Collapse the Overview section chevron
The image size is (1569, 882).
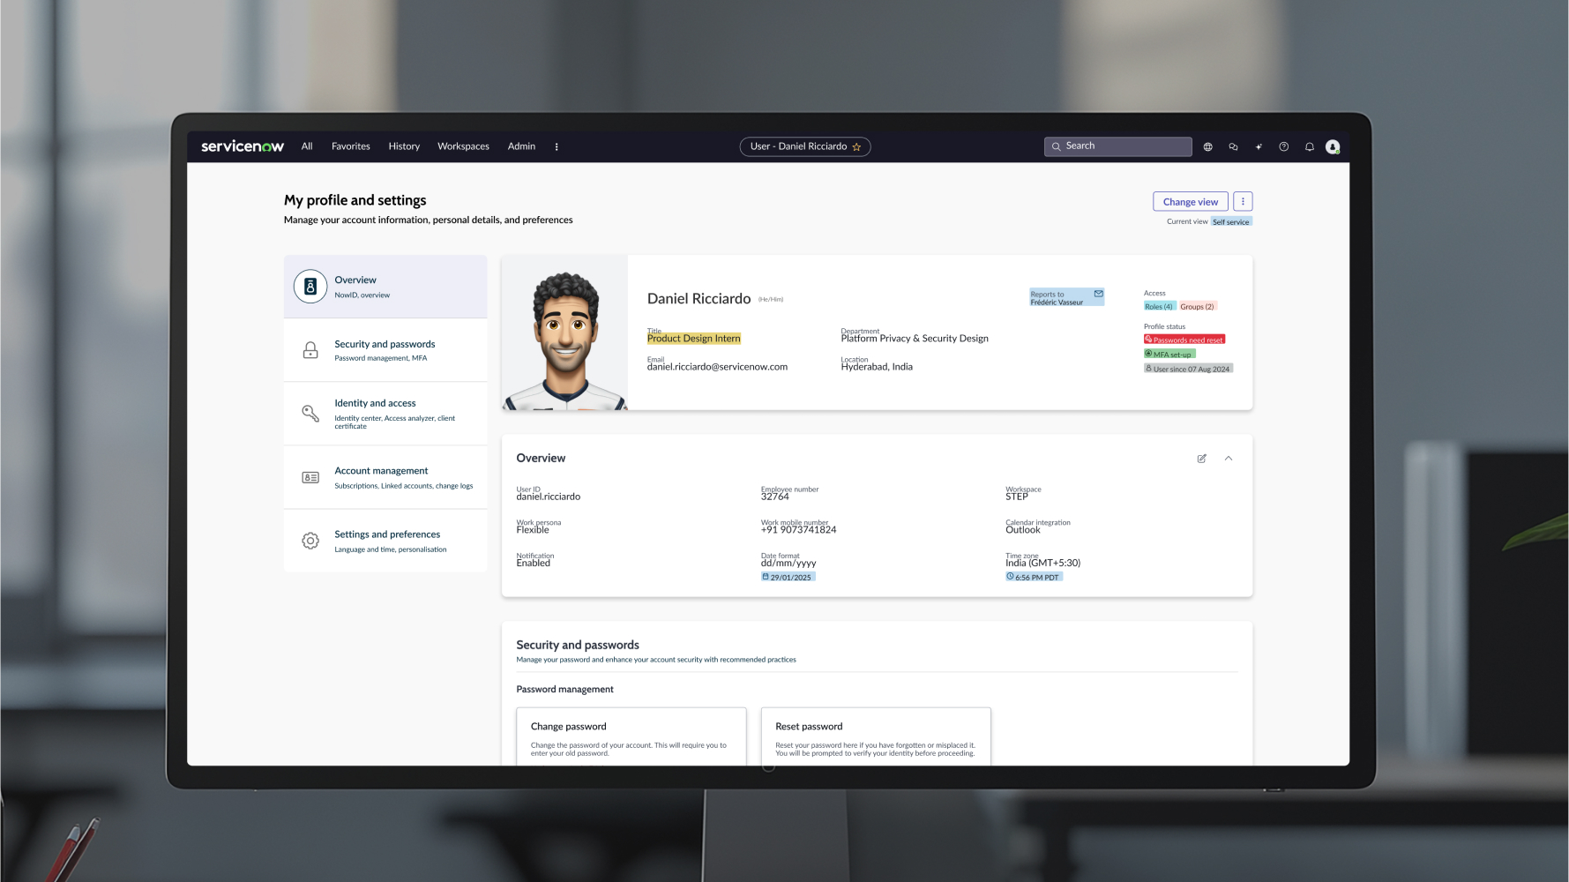click(x=1229, y=459)
